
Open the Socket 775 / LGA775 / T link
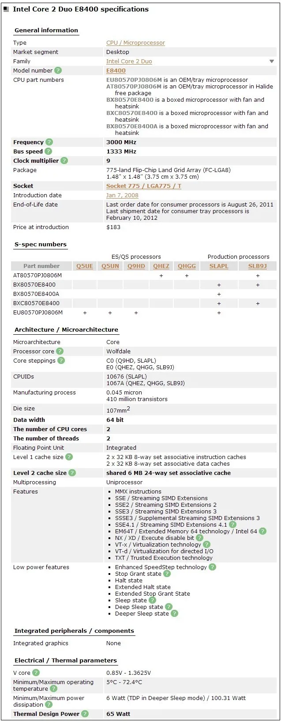click(144, 186)
